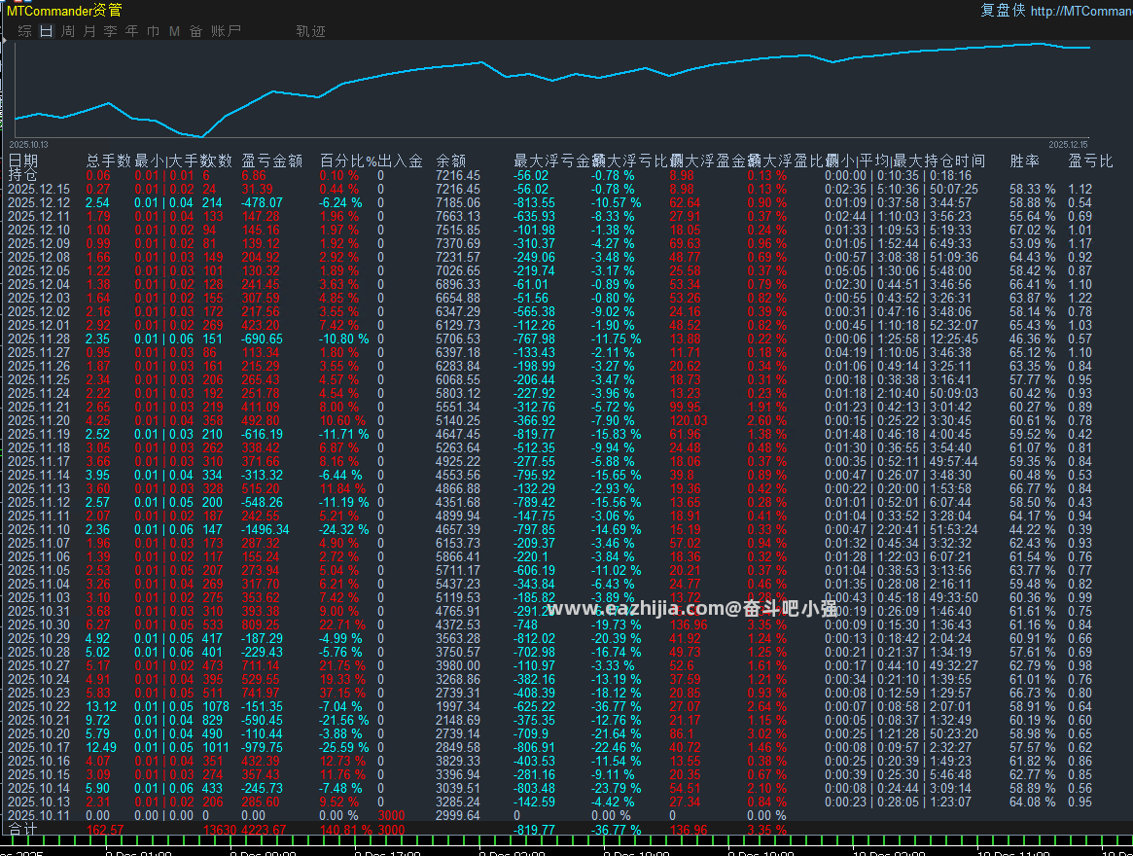1133x856 pixels.
Task: Click the 2025.12.15 chart end date label
Action: [x=1068, y=145]
